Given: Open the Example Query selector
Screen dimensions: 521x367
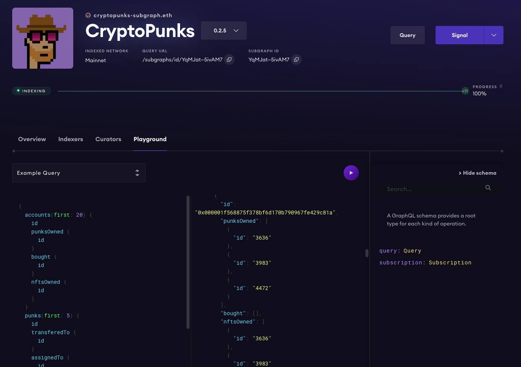Looking at the screenshot, I should click(x=79, y=173).
